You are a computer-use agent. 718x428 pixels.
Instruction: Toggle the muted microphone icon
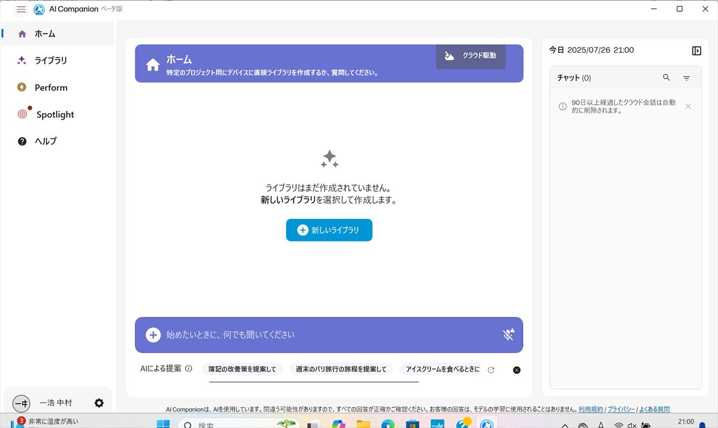point(509,335)
